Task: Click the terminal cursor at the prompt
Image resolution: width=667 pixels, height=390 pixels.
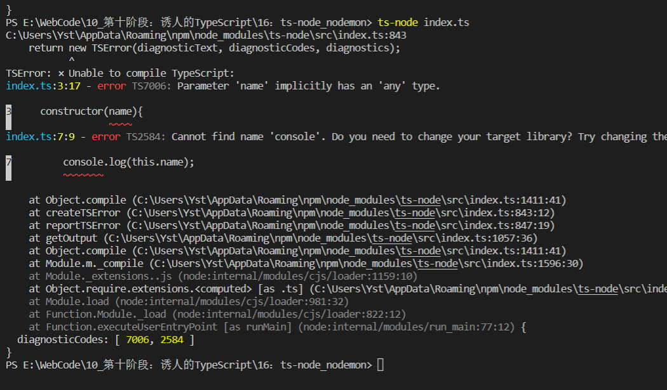Action: [x=381, y=365]
